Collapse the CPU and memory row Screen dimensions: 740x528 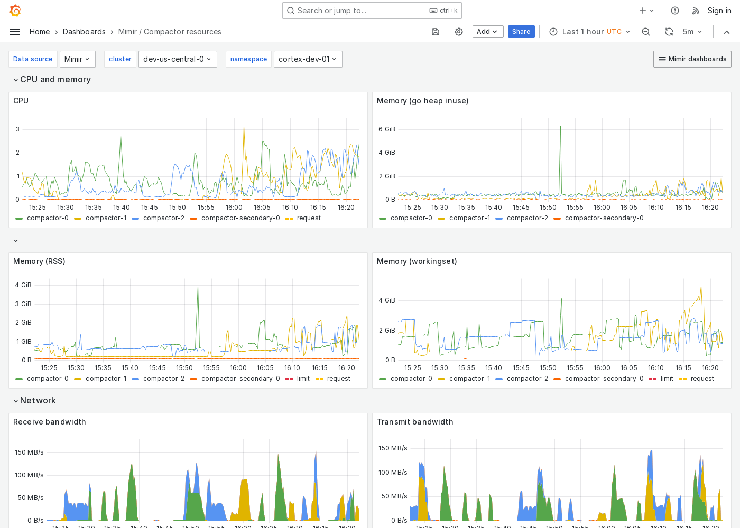(55, 79)
